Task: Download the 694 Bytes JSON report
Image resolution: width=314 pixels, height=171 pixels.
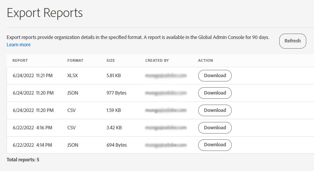Action: 215,145
